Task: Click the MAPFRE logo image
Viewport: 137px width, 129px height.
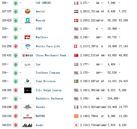Action: pyautogui.click(x=28, y=116)
